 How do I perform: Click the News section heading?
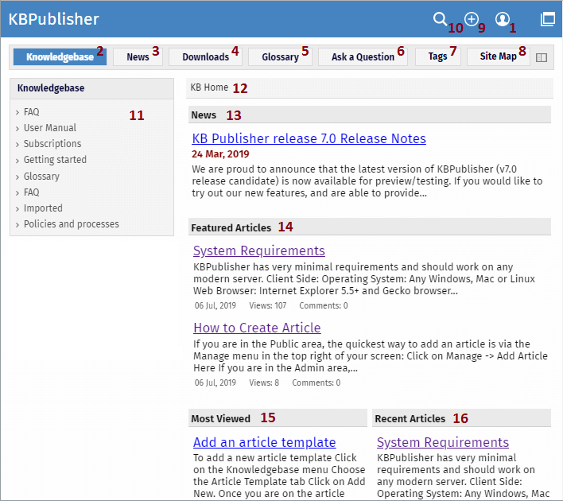(x=204, y=115)
